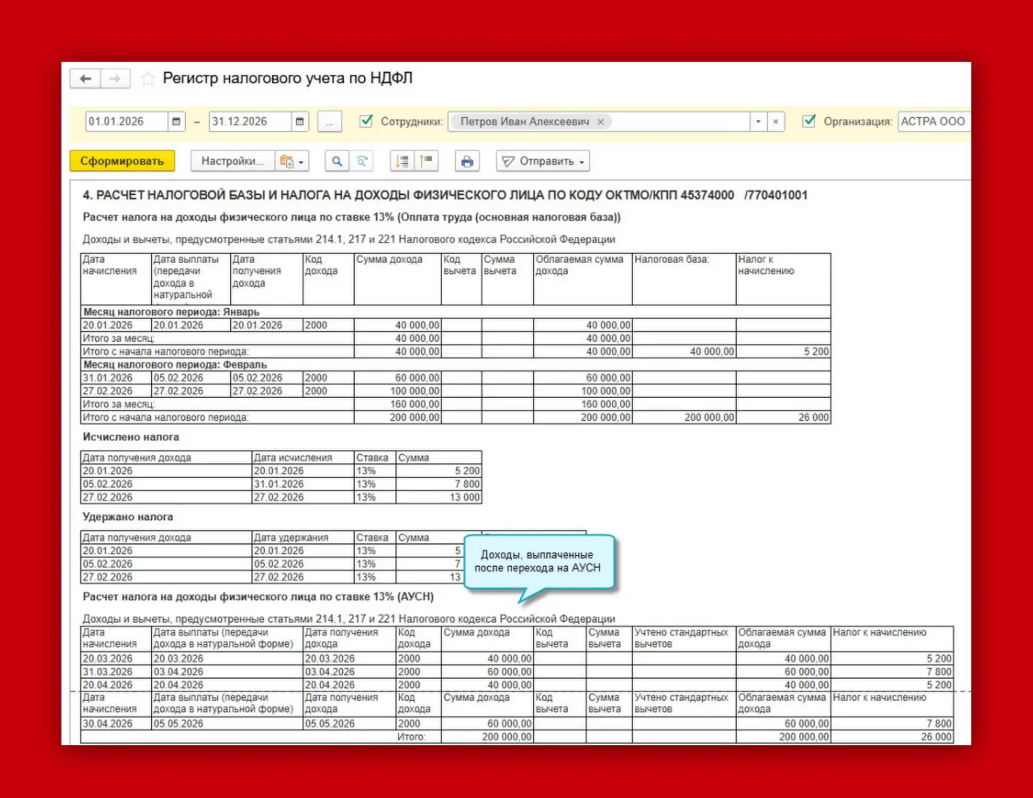Clear the employees field with x button

coord(775,122)
